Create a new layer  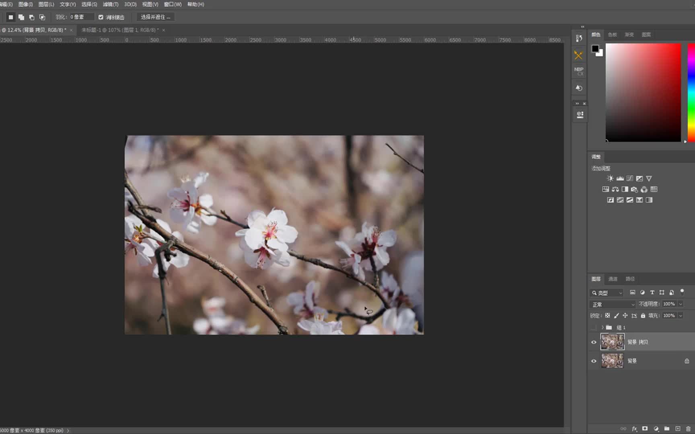tap(678, 429)
